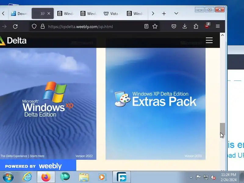Open Windows XP Delta Edition cover image

pos(48,104)
